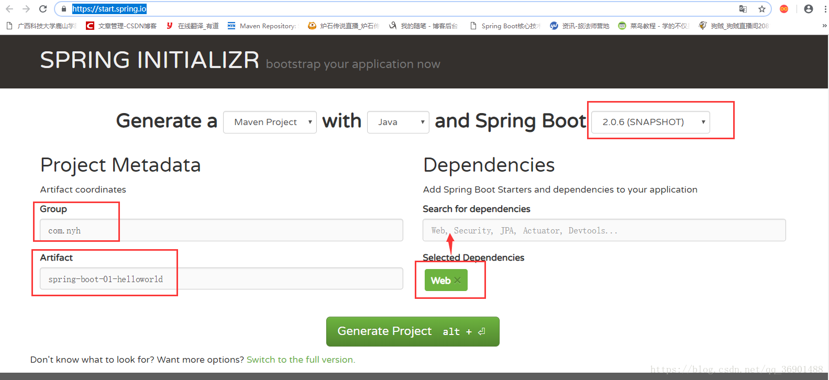The width and height of the screenshot is (829, 380).
Task: Open Spring Boot核心技术 bookmark
Action: [505, 26]
